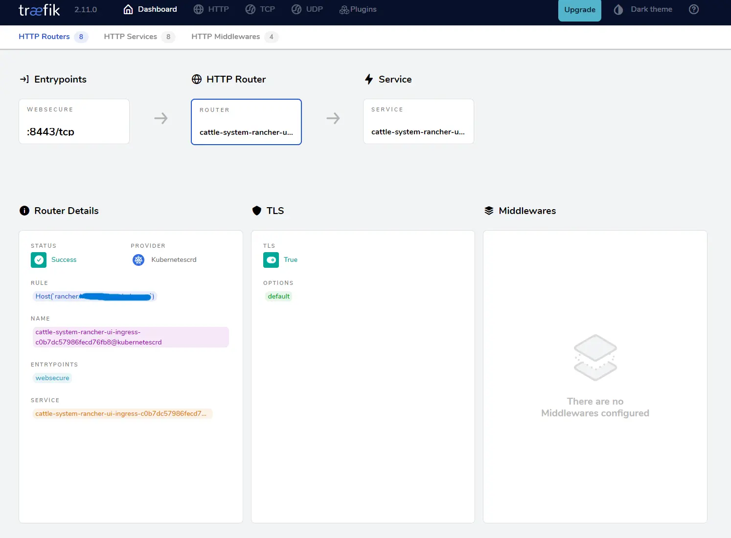Screen dimensions: 731x538
Task: Click the green Success status icon
Action: pos(39,260)
